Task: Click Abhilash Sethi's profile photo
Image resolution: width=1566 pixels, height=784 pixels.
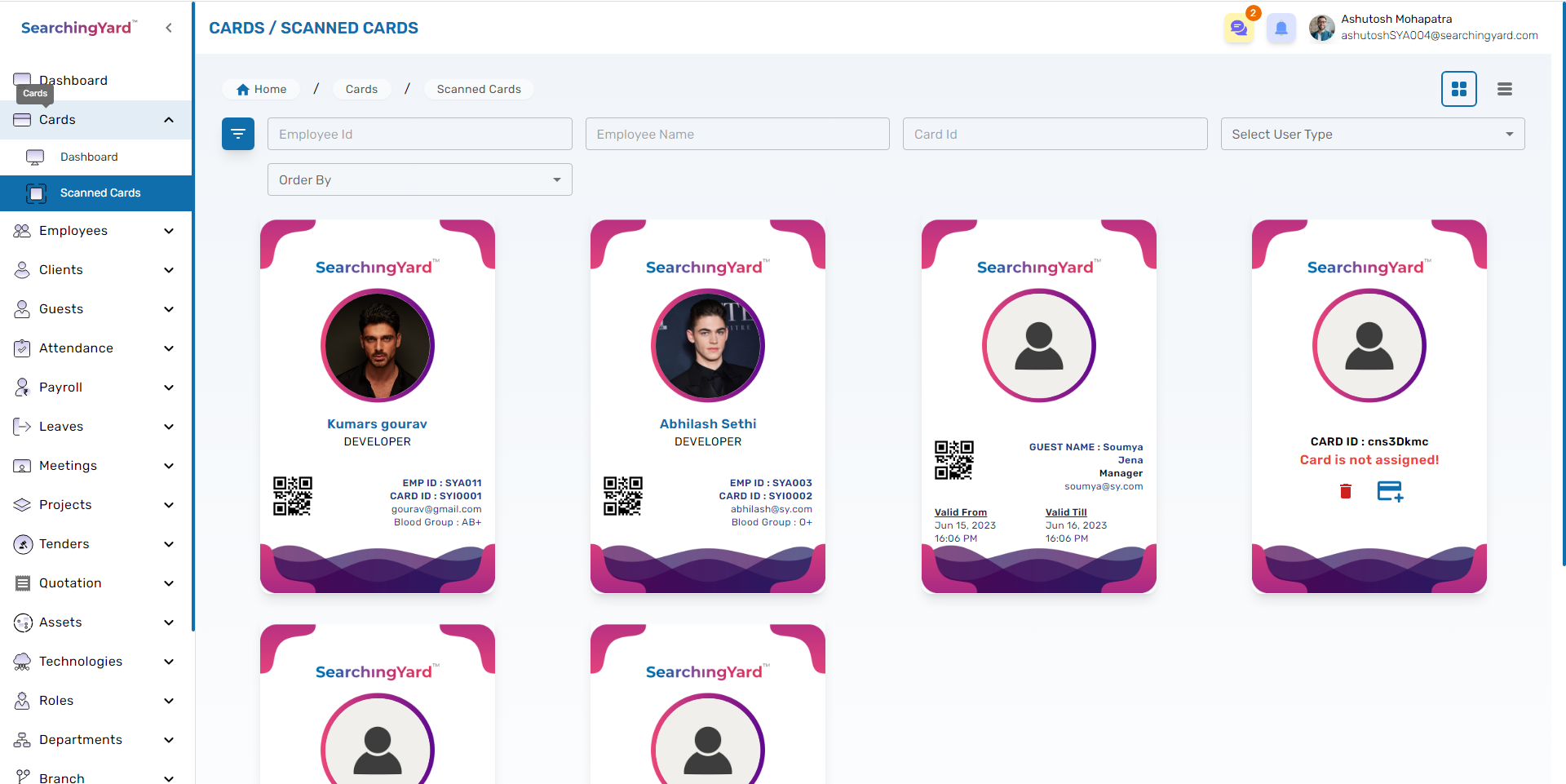Action: (708, 345)
